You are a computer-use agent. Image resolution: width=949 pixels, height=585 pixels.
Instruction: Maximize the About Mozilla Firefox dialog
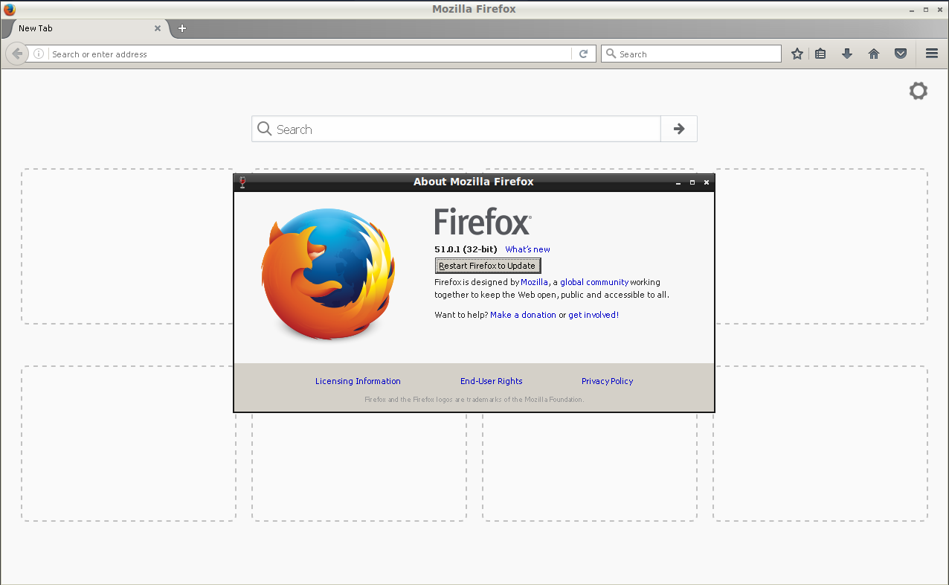tap(692, 182)
